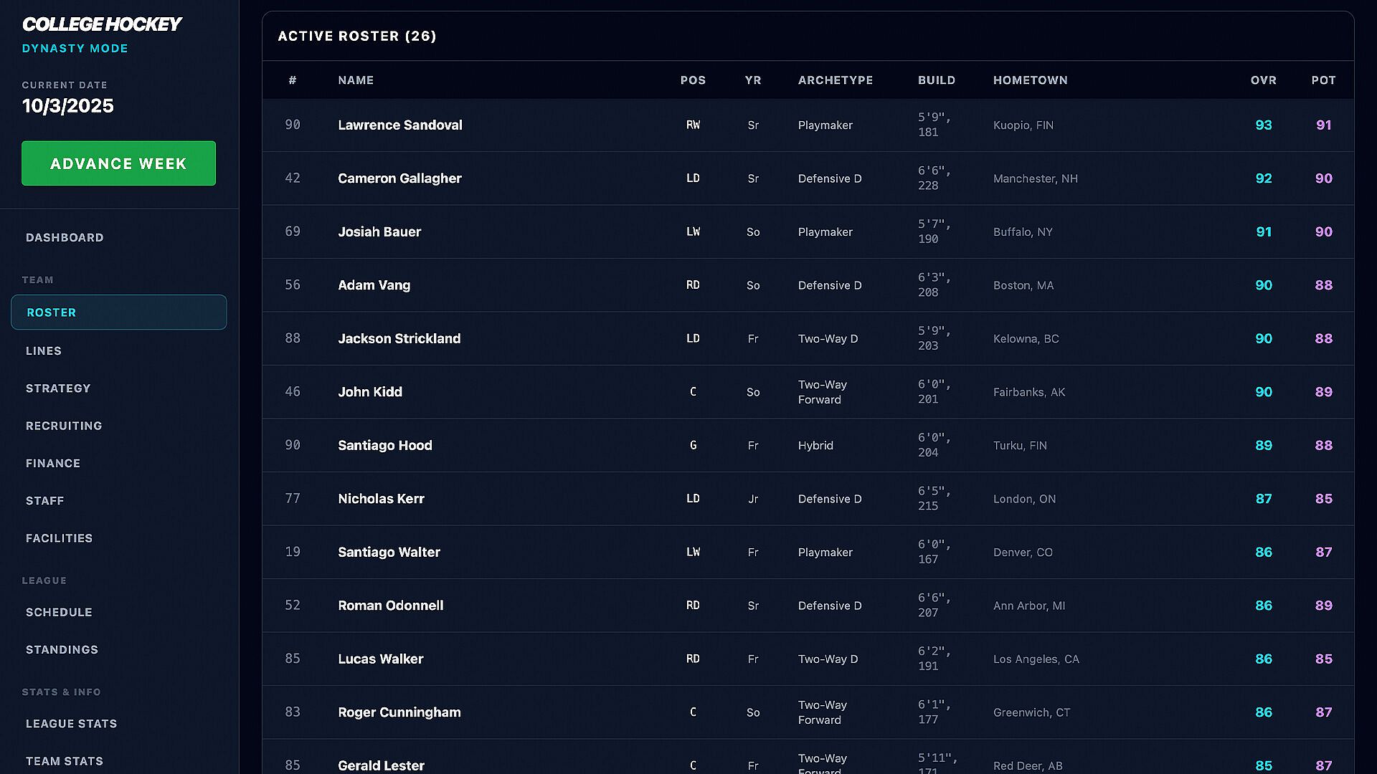The width and height of the screenshot is (1377, 774).
Task: Open Santiago Hood's player row
Action: pyautogui.click(x=384, y=445)
